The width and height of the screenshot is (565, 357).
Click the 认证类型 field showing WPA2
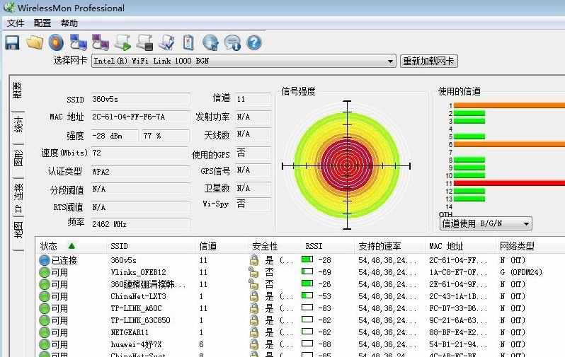pyautogui.click(x=140, y=172)
